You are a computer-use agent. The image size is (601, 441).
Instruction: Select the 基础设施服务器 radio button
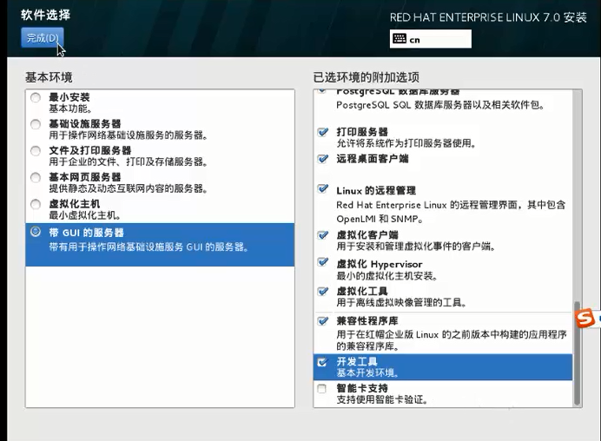[36, 124]
